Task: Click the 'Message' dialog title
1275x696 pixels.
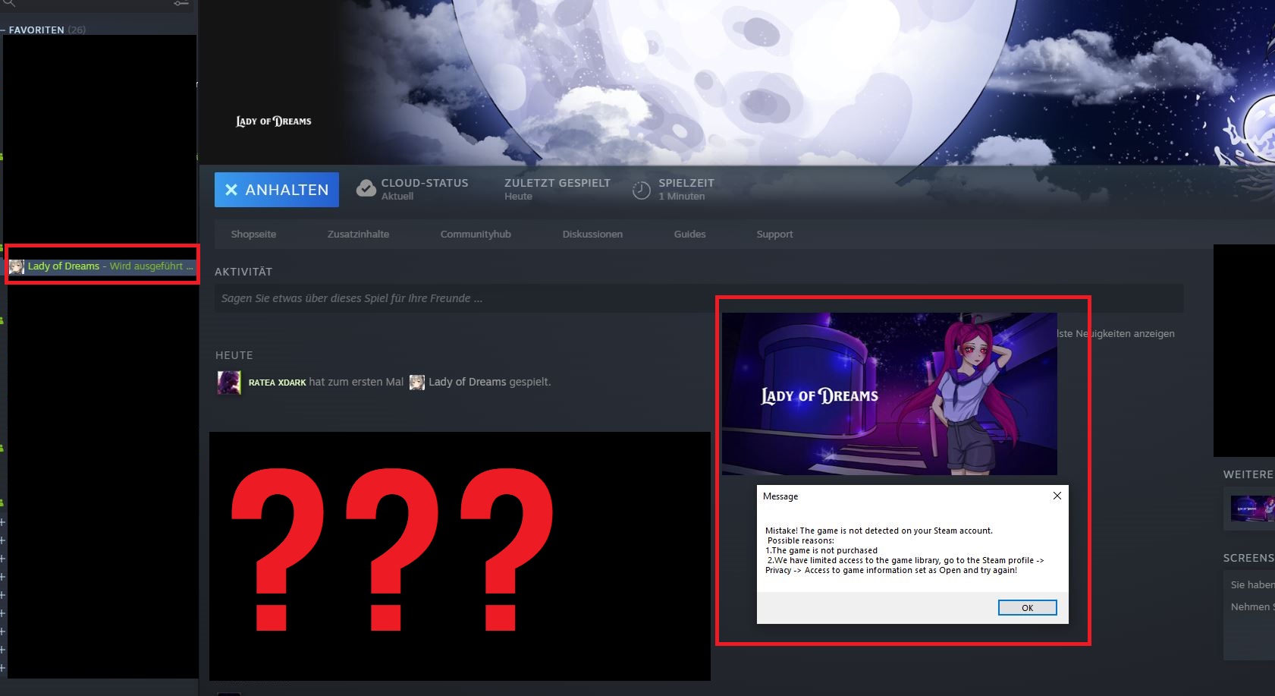Action: point(780,496)
